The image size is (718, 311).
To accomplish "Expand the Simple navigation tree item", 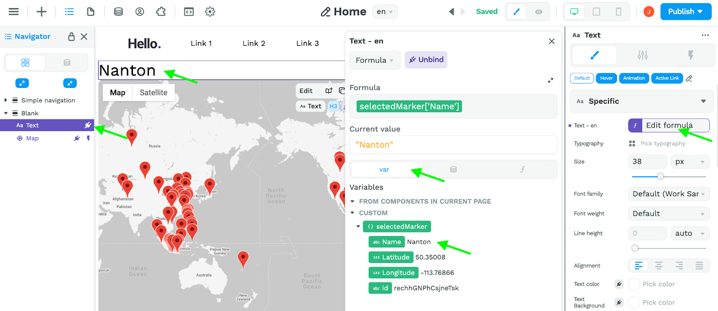I will point(5,100).
